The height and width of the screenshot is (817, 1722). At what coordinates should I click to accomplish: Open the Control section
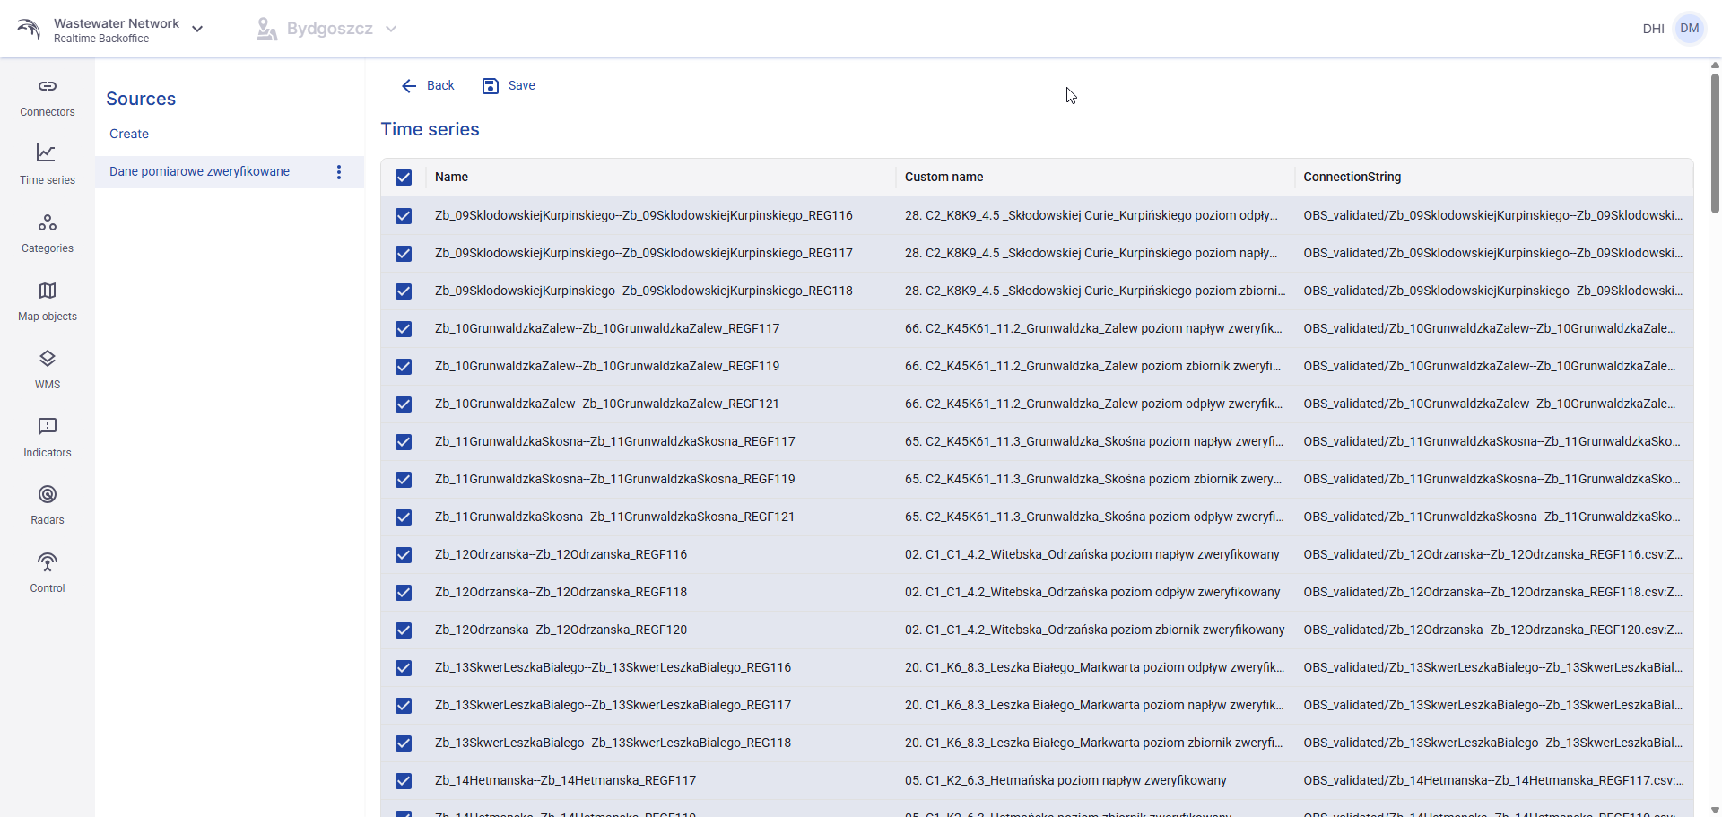point(48,573)
